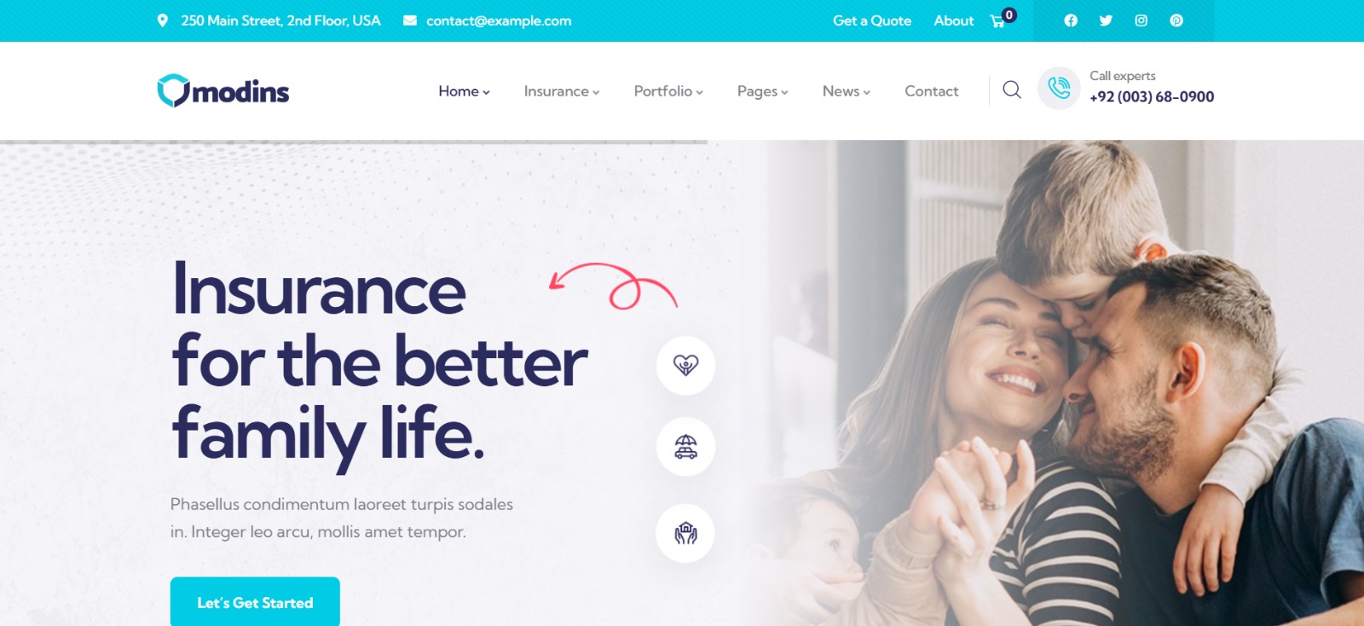
Task: Expand the Insurance dropdown menu
Action: 562,91
